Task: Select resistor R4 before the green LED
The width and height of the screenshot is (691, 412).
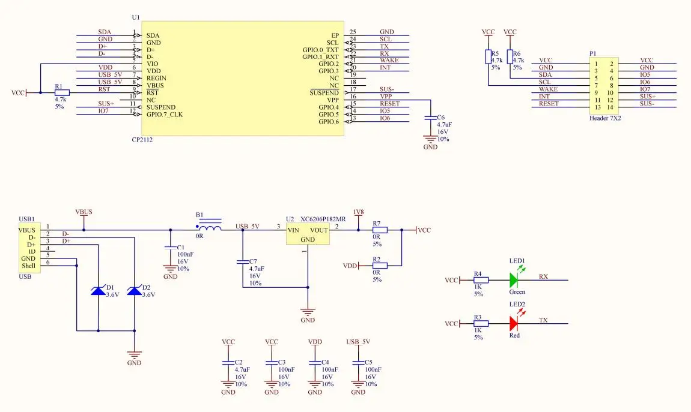Action: [481, 280]
